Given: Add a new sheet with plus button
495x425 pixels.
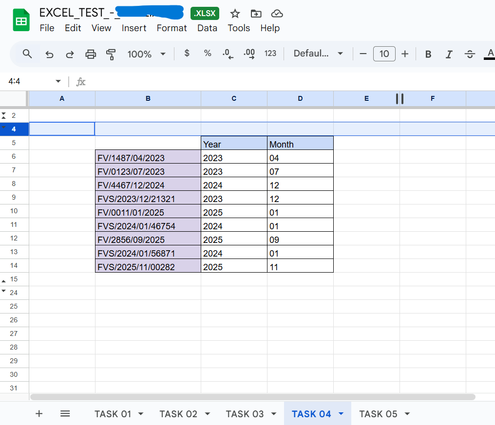Looking at the screenshot, I should (39, 414).
